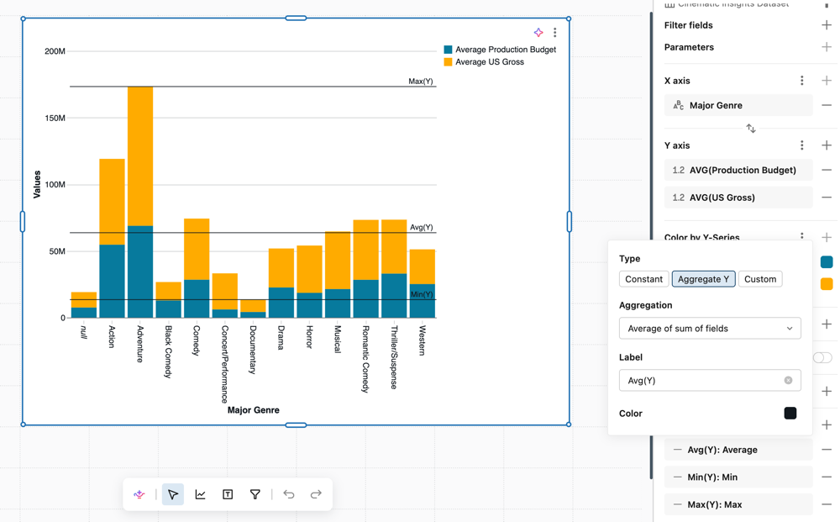Add a text box from the toolbar

coord(228,494)
